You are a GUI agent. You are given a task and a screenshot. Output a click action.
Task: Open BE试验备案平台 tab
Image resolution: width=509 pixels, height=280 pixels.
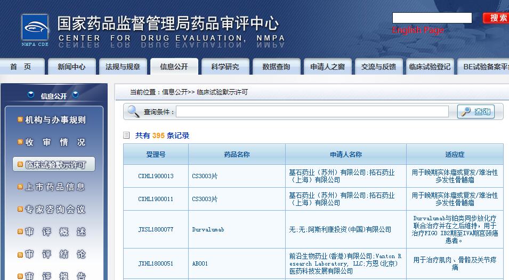483,67
